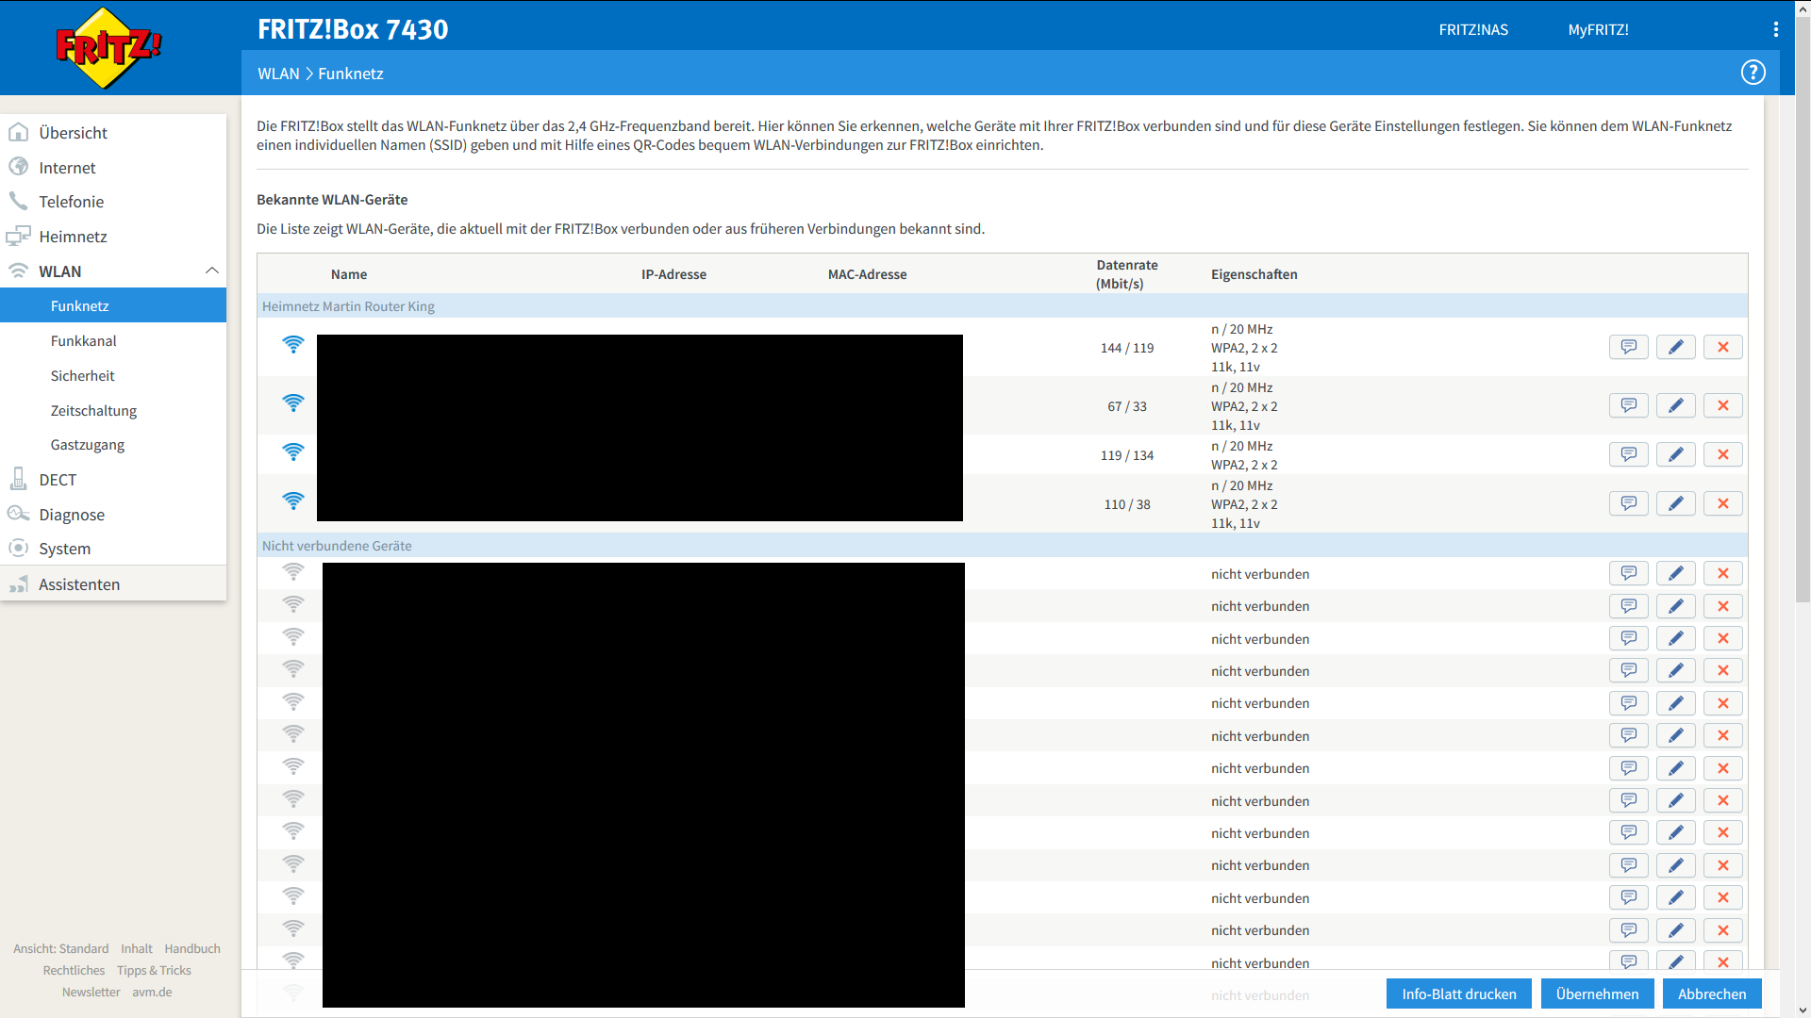1811x1018 pixels.
Task: Select the DECT section in the sidebar
Action: coord(57,480)
